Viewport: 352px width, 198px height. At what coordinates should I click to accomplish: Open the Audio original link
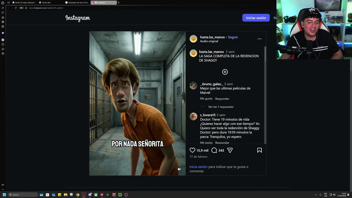pos(209,41)
